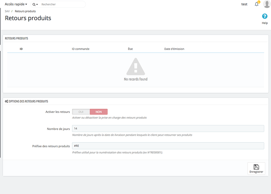Sort by the ID column header
The height and width of the screenshot is (194, 271).
pos(21,49)
